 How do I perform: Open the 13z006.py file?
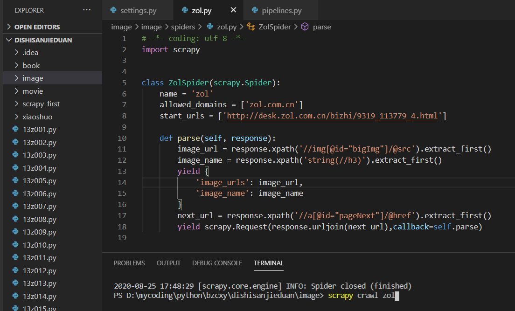coord(53,194)
